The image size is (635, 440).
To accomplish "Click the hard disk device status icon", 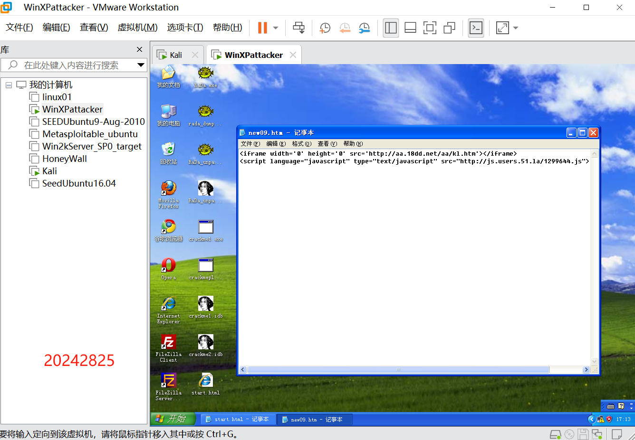I will pos(555,434).
